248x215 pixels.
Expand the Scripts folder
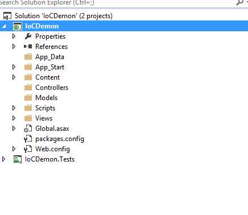14,108
